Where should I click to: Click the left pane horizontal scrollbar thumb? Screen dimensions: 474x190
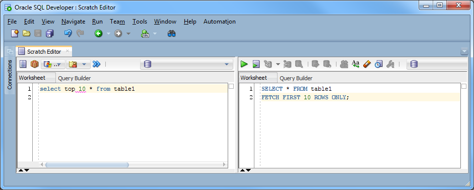[x=87, y=165]
